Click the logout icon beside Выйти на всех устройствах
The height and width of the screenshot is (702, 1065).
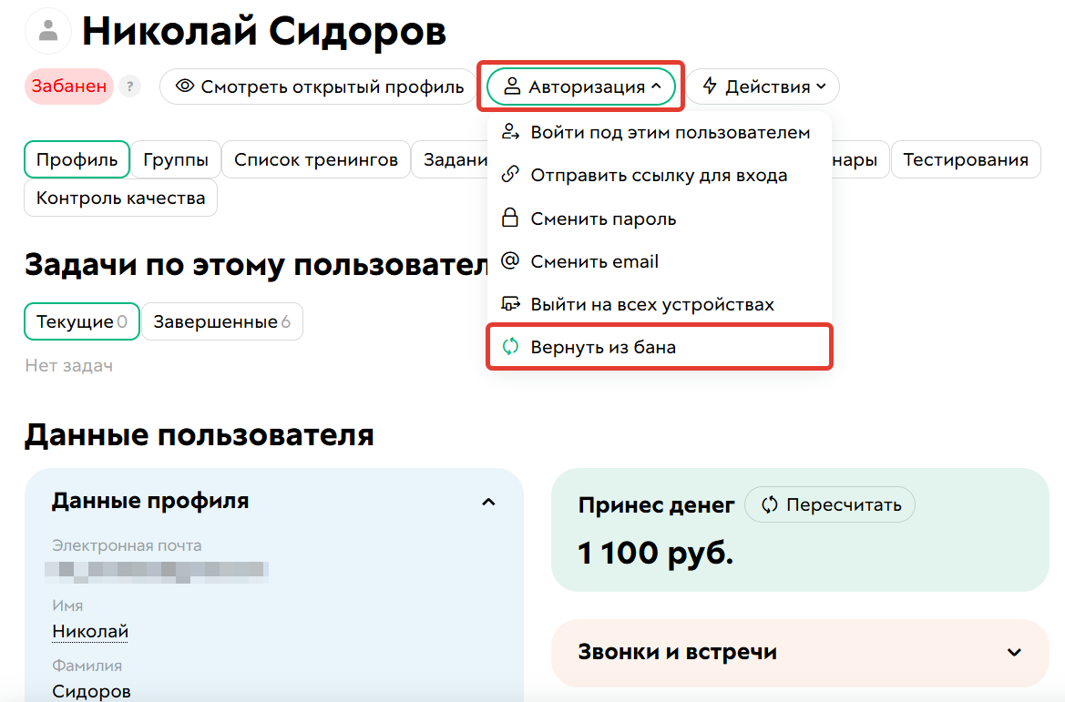coord(509,305)
